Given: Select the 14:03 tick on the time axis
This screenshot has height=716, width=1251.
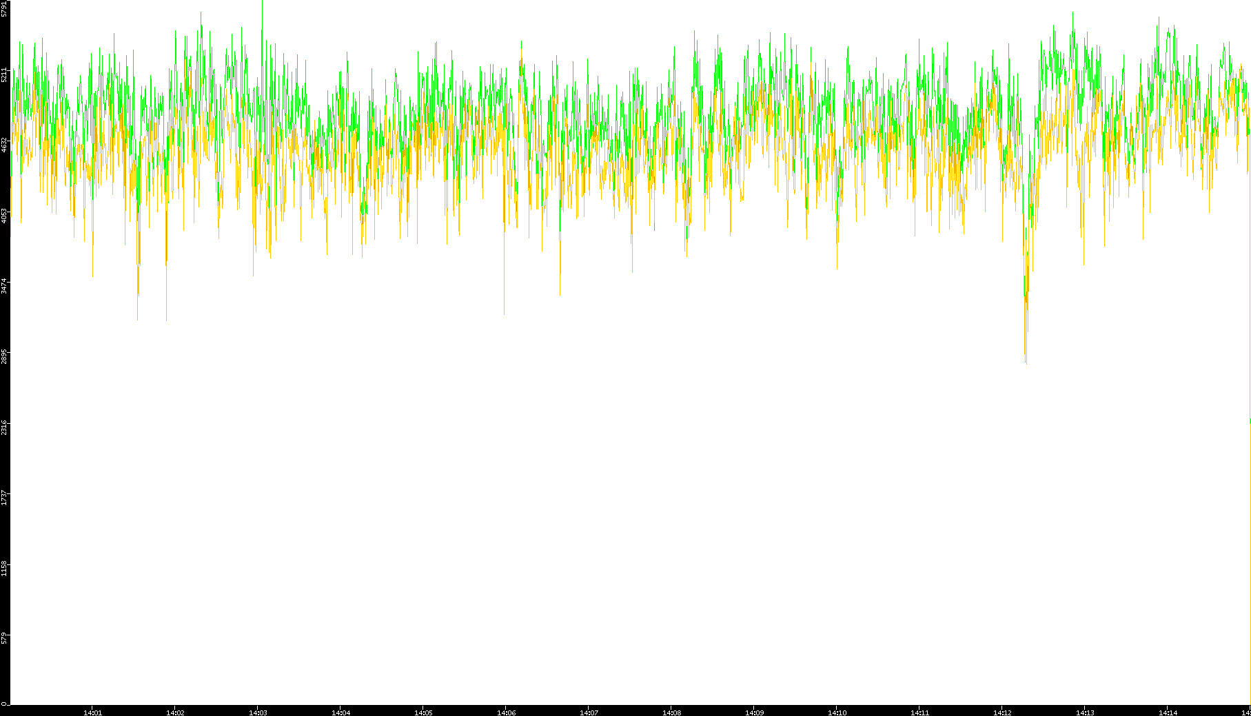Looking at the screenshot, I should click(x=258, y=712).
